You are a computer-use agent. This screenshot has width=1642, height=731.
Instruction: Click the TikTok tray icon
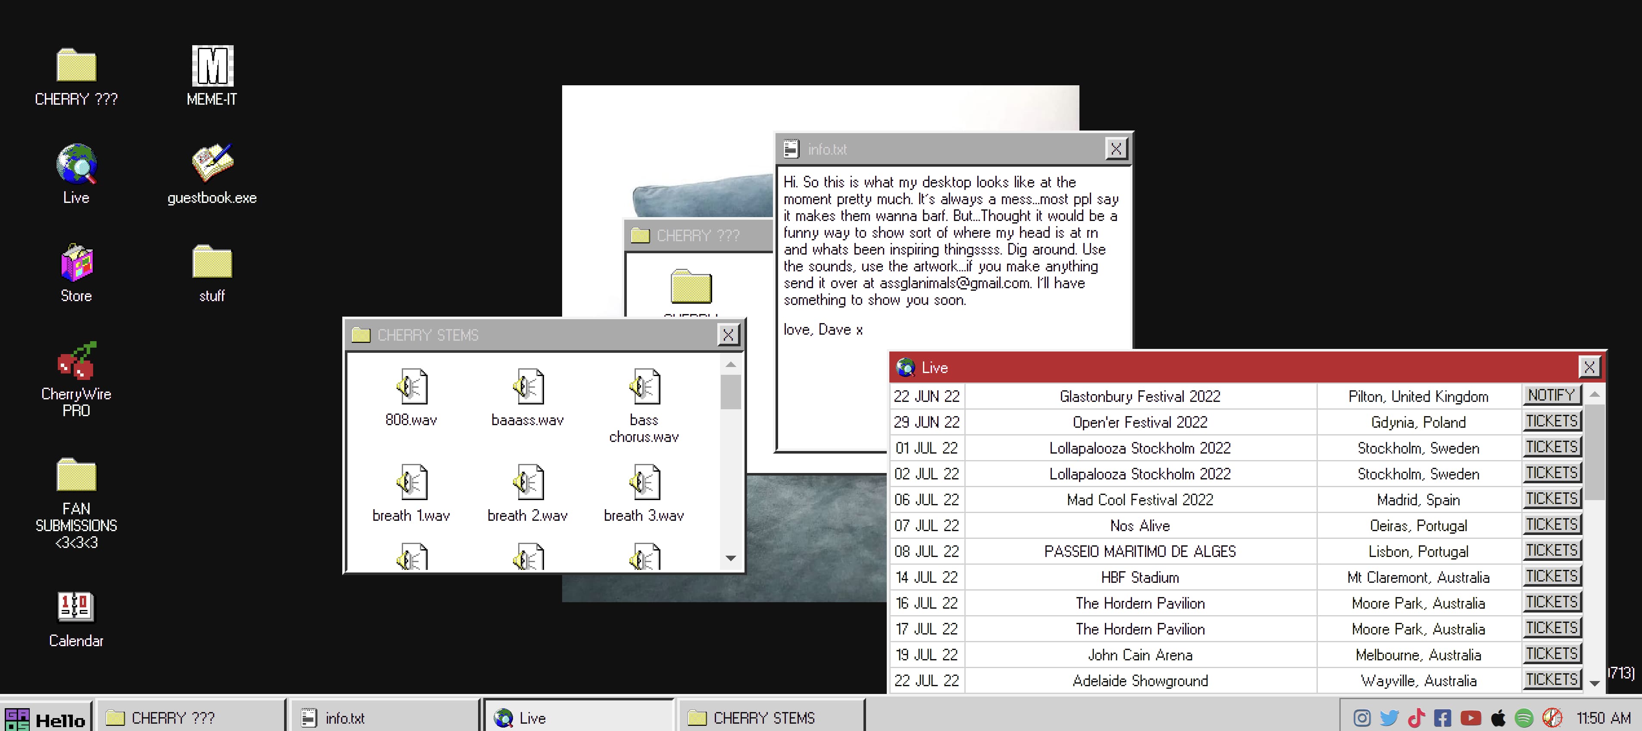click(x=1417, y=718)
